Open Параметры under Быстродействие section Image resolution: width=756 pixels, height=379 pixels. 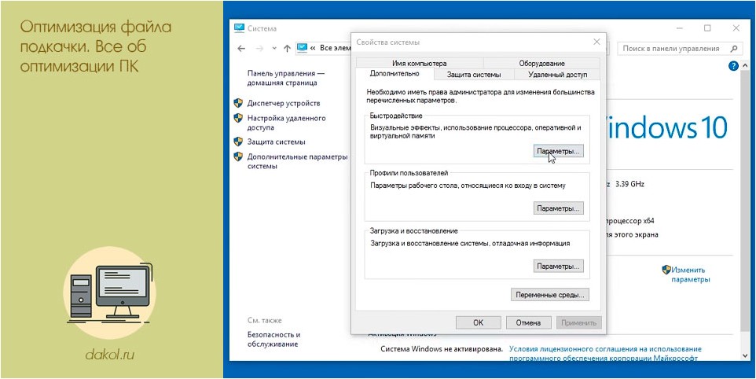558,151
